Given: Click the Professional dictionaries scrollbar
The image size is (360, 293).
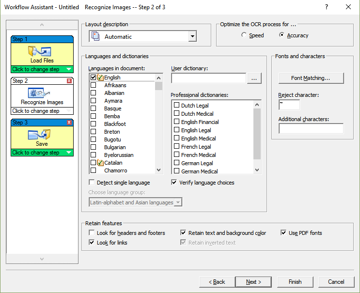Looking at the screenshot, I should tap(257, 137).
